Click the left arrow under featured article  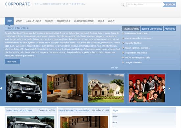pos(112,68)
